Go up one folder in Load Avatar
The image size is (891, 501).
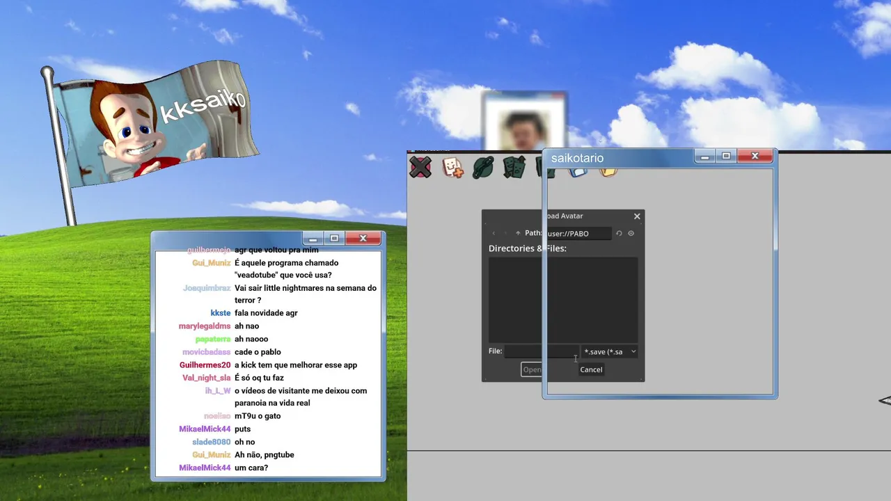[x=518, y=233]
